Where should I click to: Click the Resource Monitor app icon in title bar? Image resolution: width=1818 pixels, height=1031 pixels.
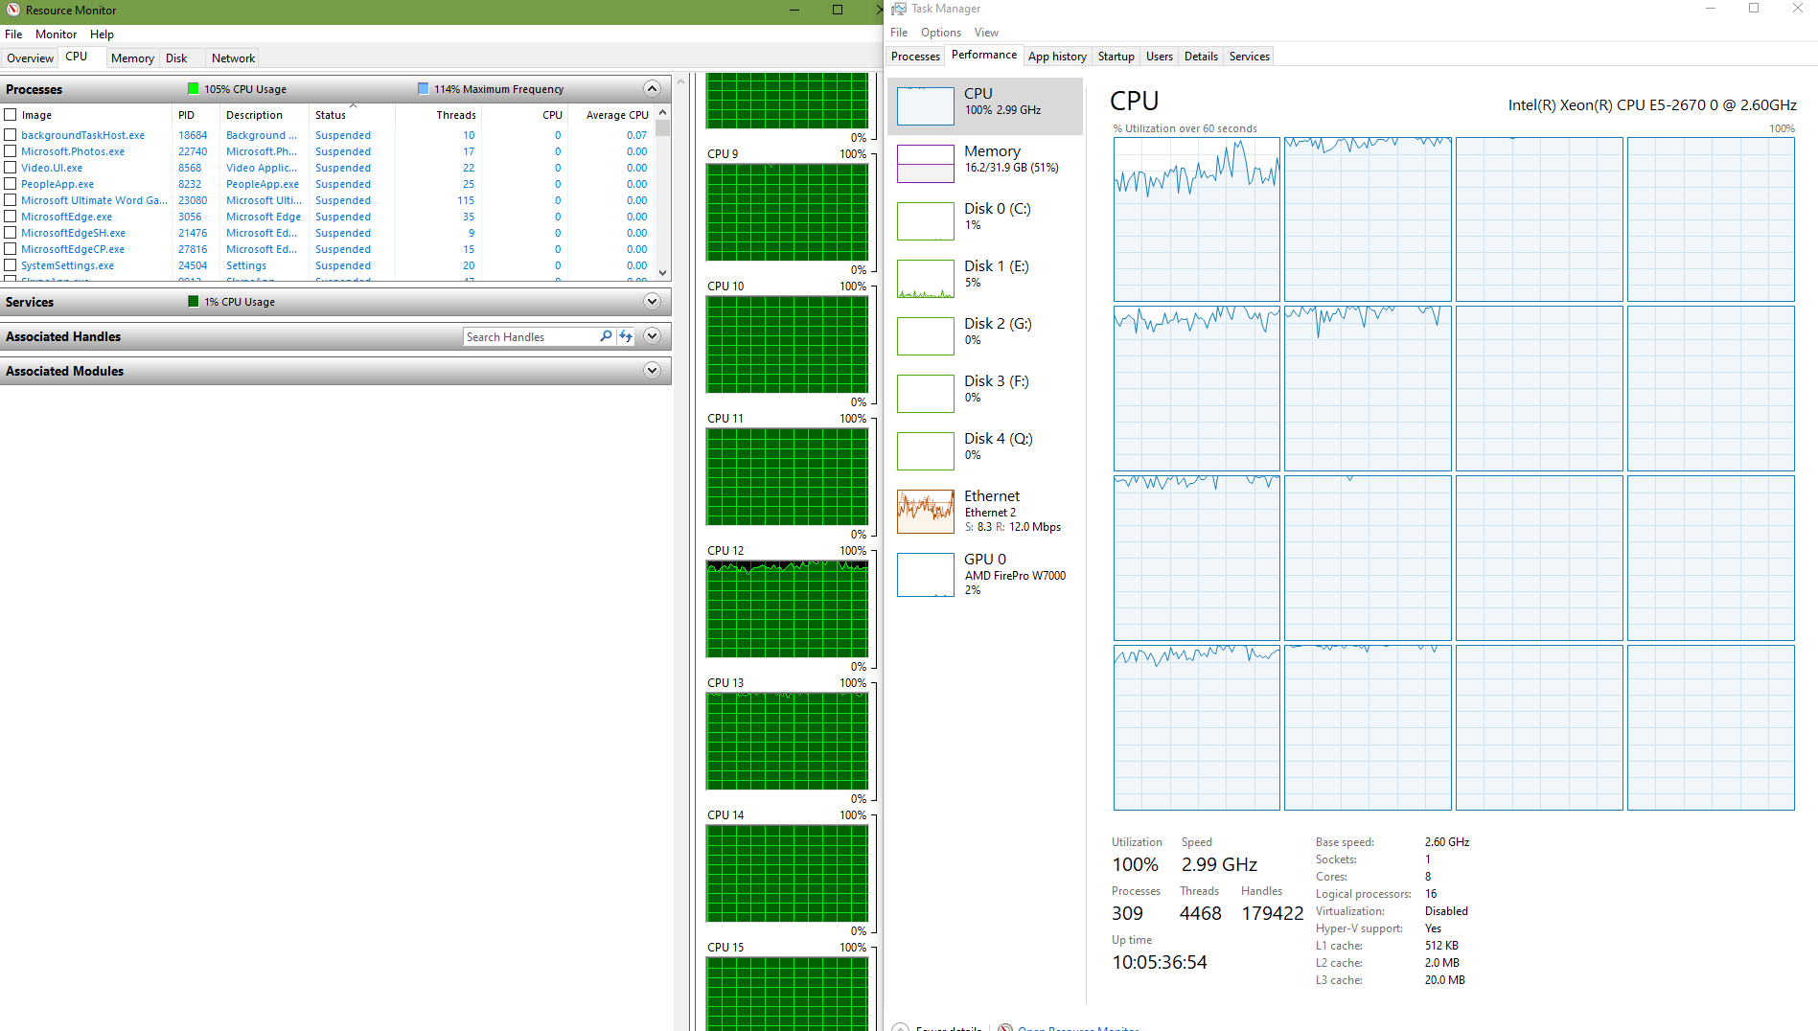click(13, 10)
